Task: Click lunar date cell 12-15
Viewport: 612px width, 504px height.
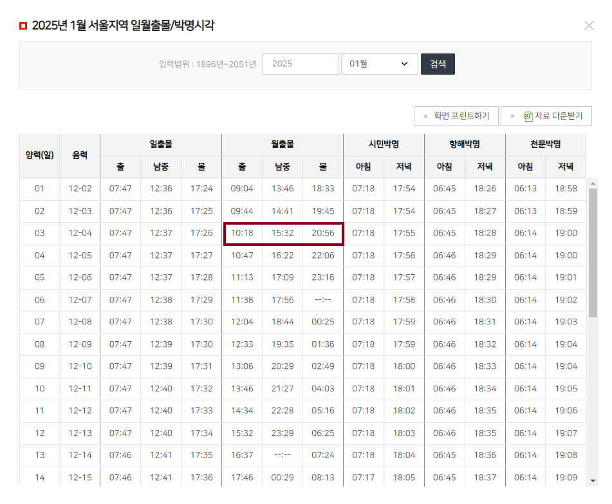Action: (80, 478)
